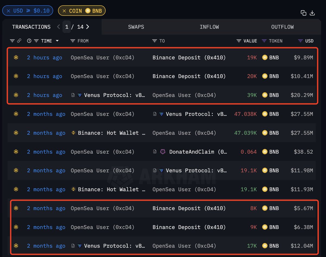Click the contract document icon in the DonateAndClaim row
This screenshot has width=326, height=257.
pos(155,152)
